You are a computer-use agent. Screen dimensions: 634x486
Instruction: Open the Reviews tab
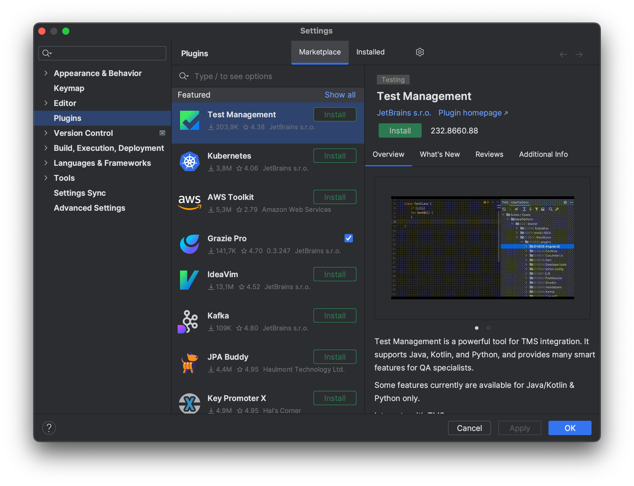click(x=489, y=154)
